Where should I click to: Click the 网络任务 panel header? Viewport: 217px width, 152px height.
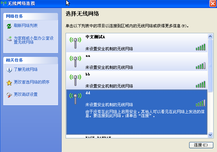tap(30, 16)
